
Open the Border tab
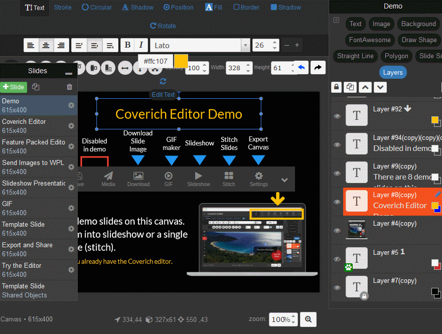pos(246,8)
